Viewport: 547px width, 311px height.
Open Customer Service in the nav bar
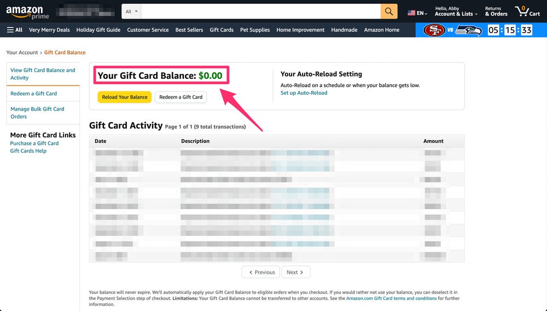[x=148, y=30]
